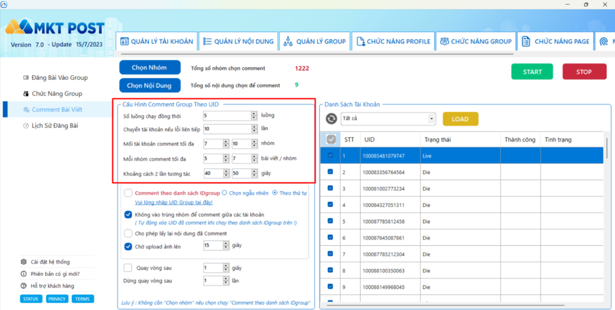
Task: Select the Theo thứ tự radio option
Action: click(x=275, y=193)
